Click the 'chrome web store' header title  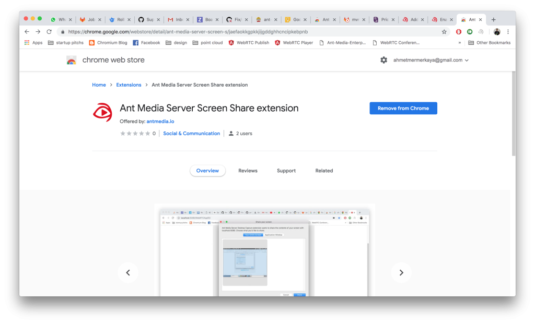(x=113, y=60)
